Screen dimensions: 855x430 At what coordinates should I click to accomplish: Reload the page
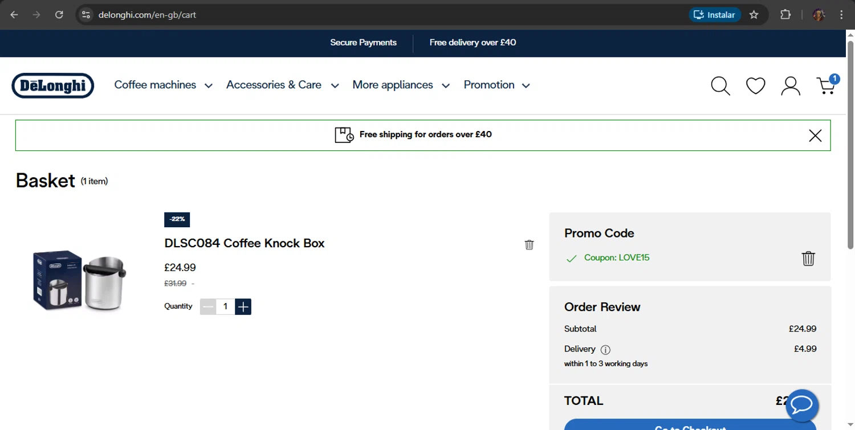point(59,15)
